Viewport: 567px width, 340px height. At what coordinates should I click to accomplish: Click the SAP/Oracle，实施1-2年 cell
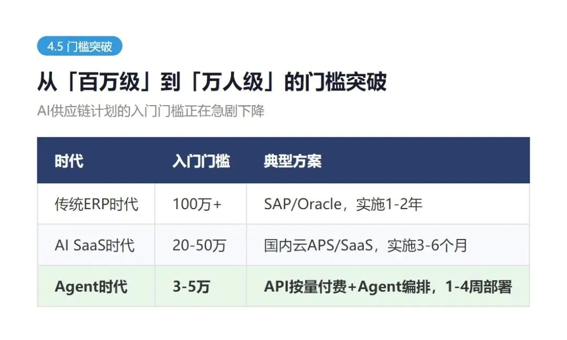coord(388,204)
